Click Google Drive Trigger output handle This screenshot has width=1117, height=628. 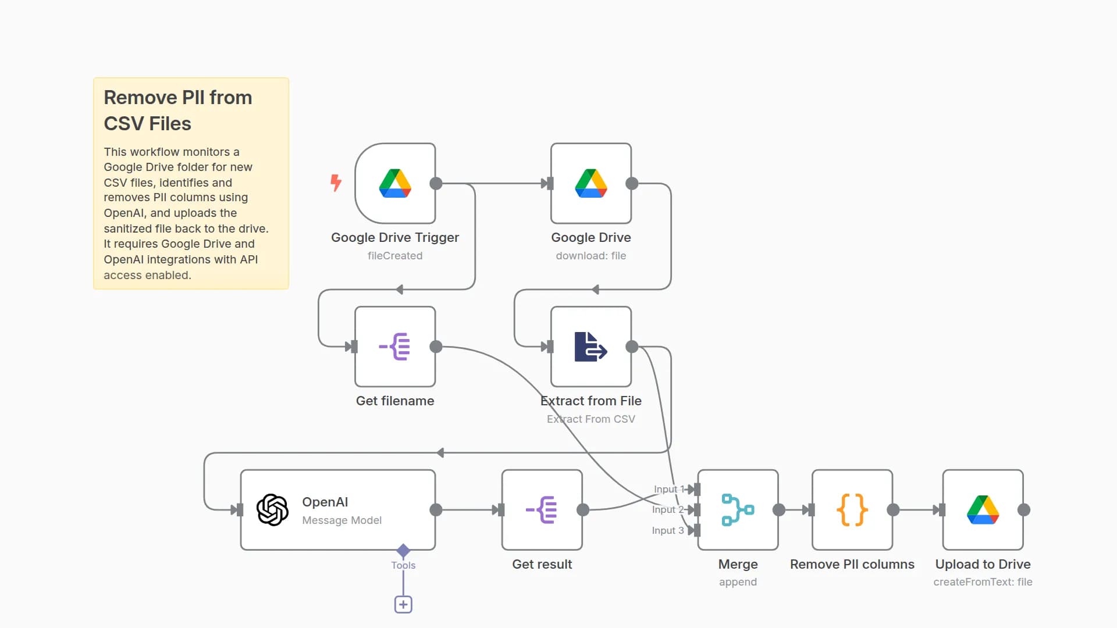click(x=436, y=184)
